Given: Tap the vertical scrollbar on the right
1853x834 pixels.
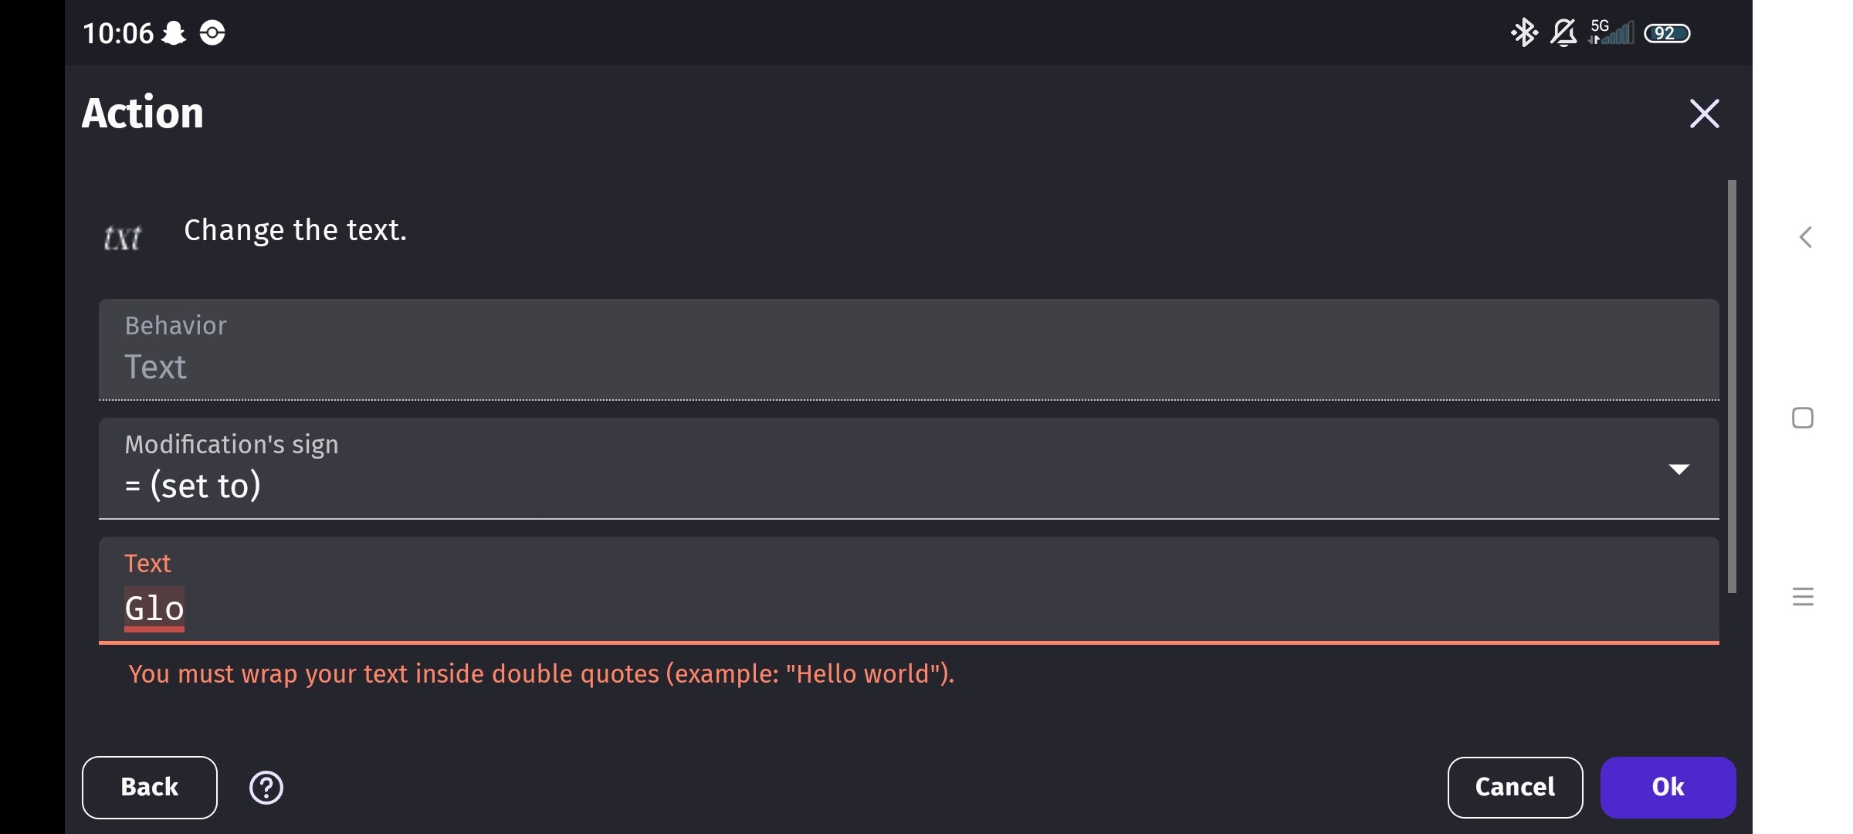Looking at the screenshot, I should pyautogui.click(x=1731, y=394).
